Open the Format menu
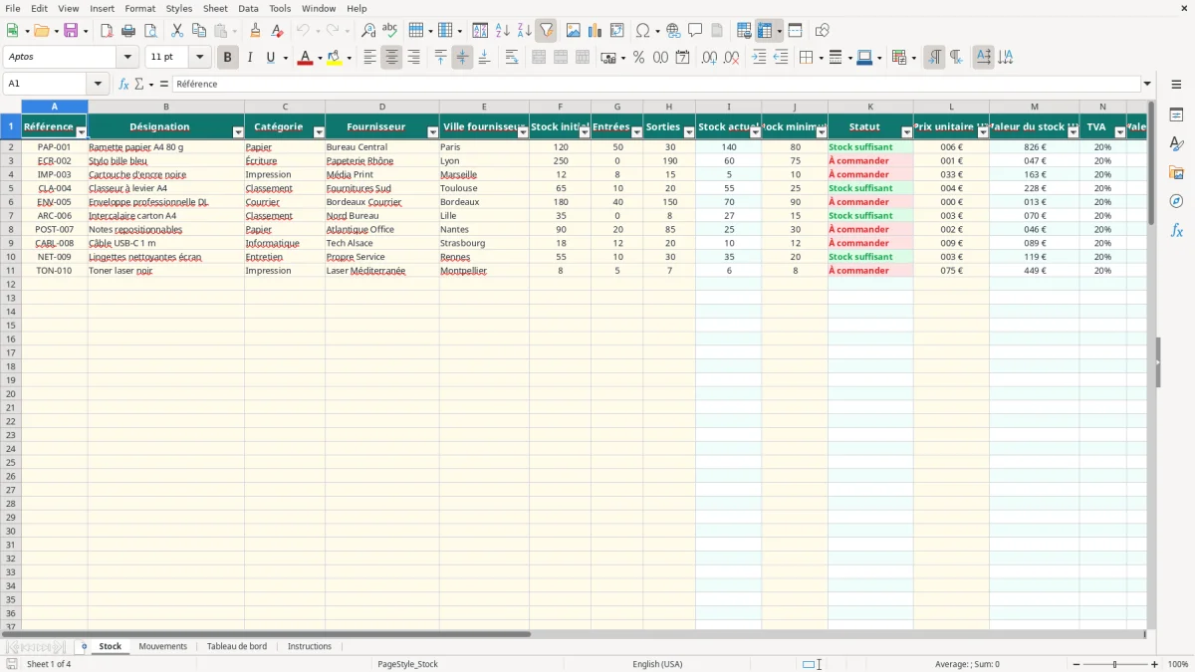The image size is (1195, 672). (139, 8)
